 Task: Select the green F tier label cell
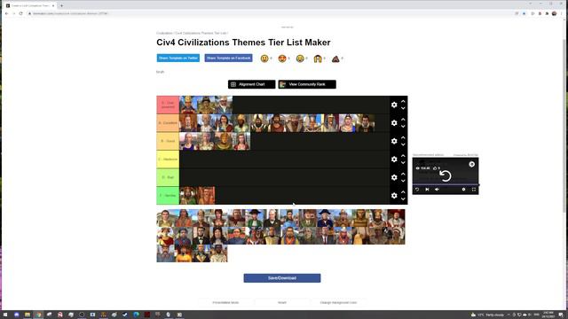[168, 195]
